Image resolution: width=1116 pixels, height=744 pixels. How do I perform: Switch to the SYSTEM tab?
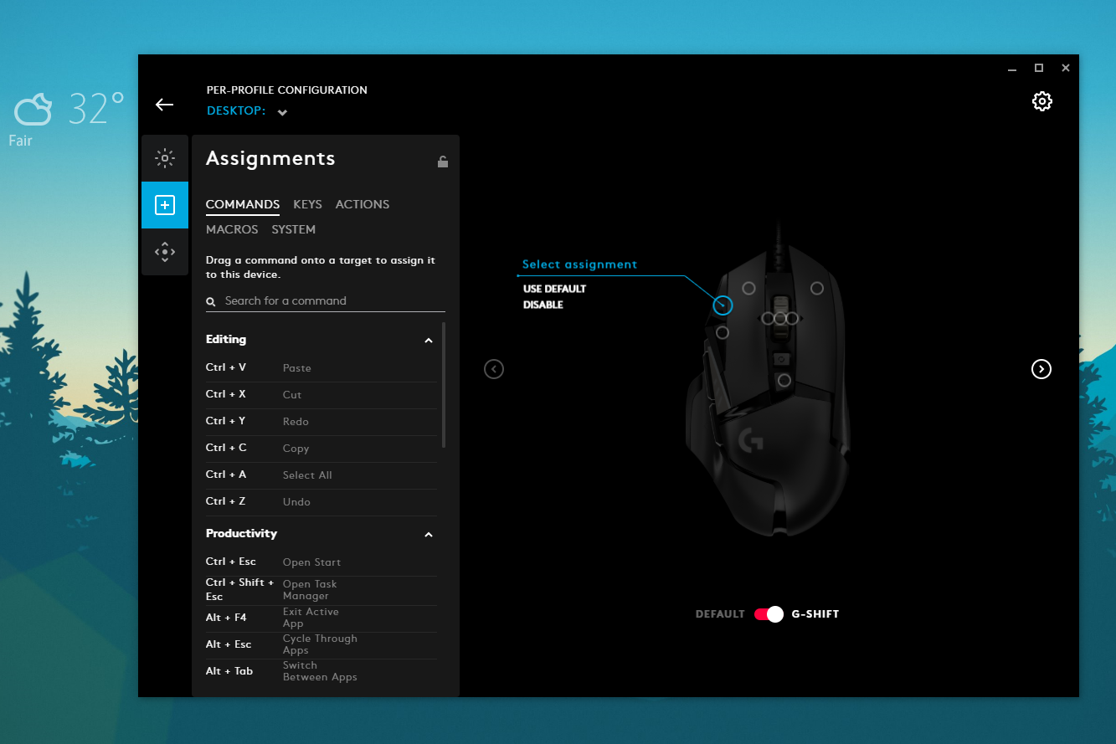coord(293,229)
